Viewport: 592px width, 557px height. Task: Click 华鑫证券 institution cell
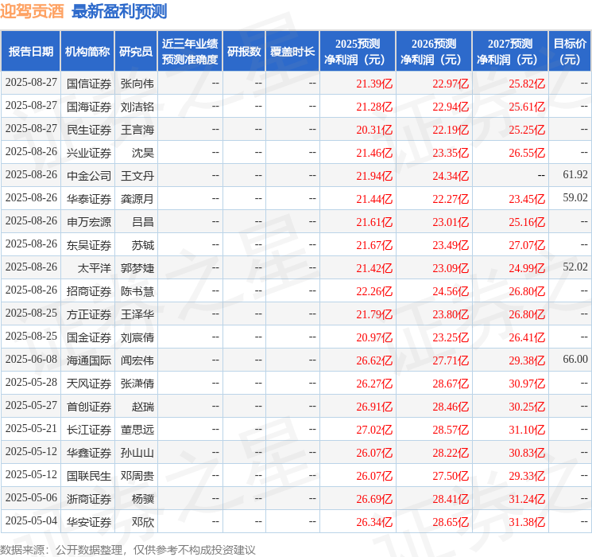pyautogui.click(x=89, y=453)
